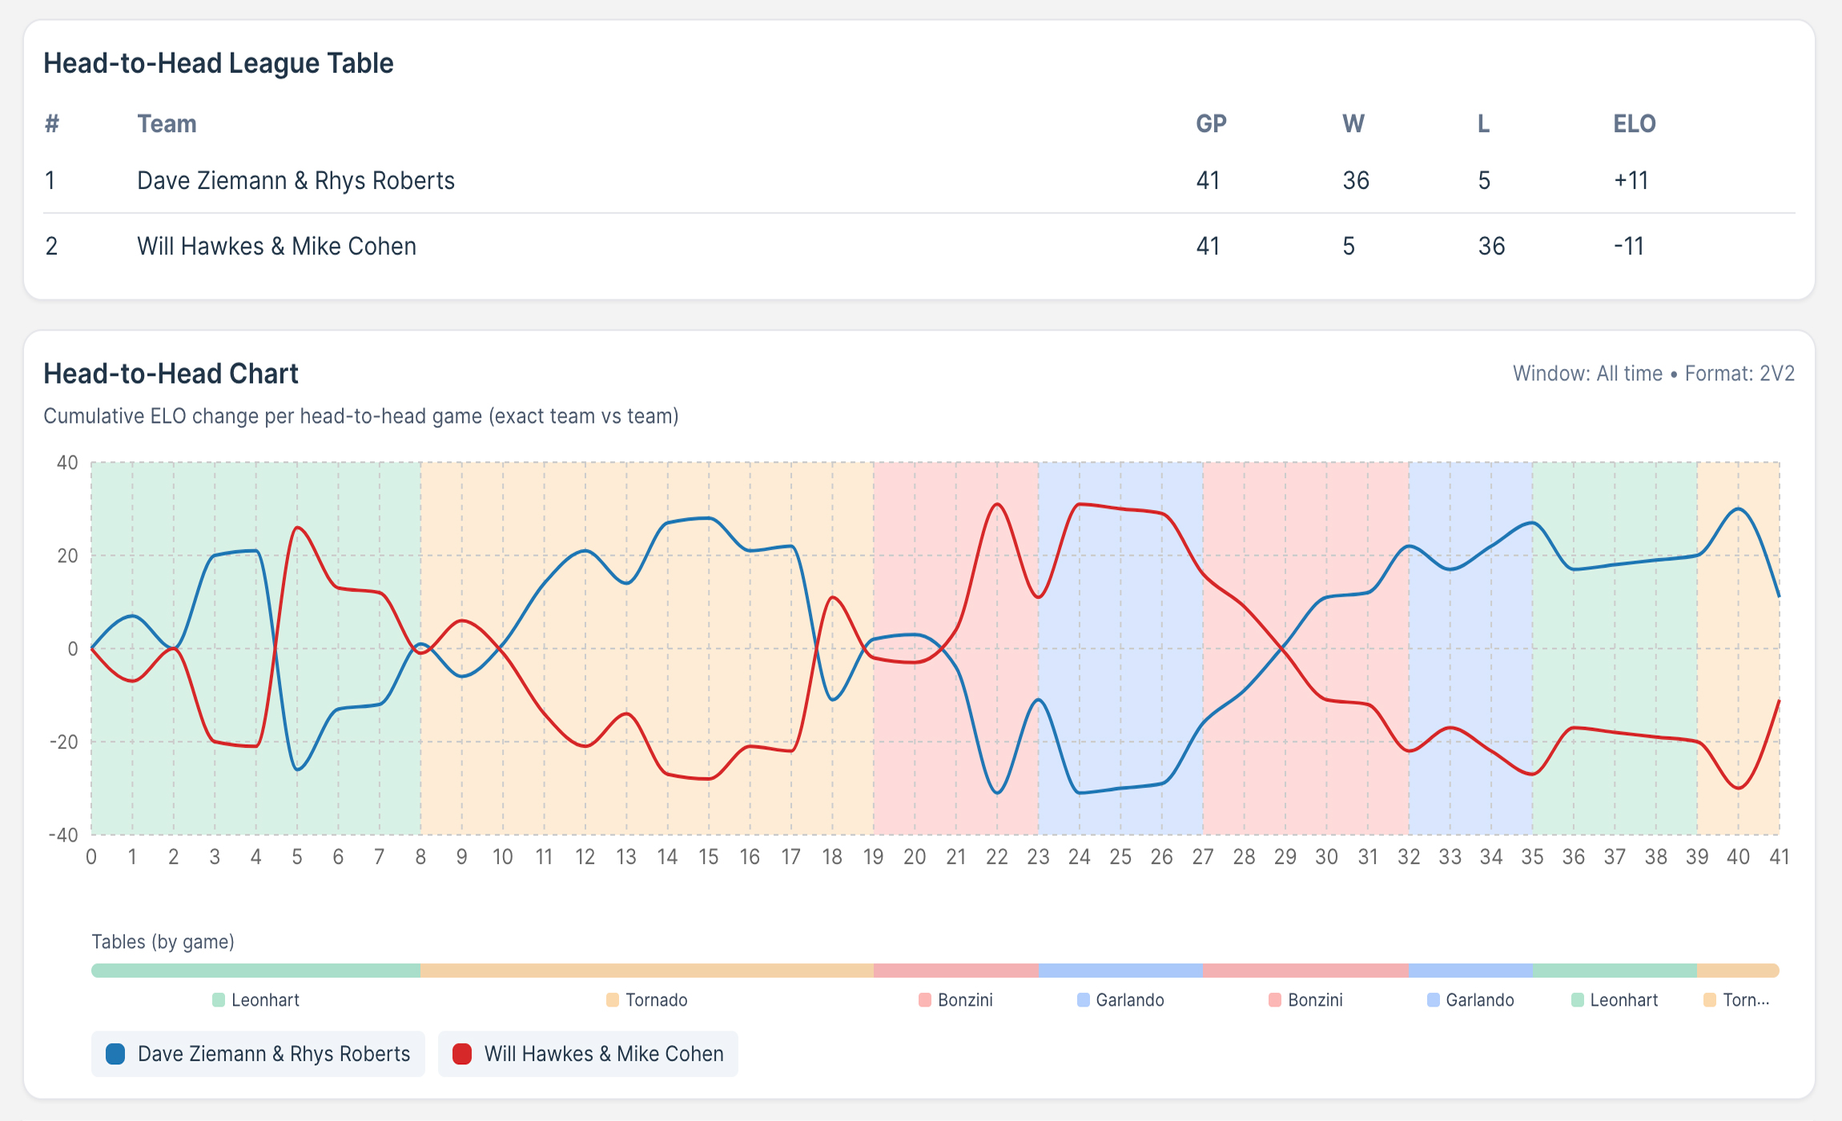Click the Window: All time format label
1842x1121 pixels.
pos(1653,374)
